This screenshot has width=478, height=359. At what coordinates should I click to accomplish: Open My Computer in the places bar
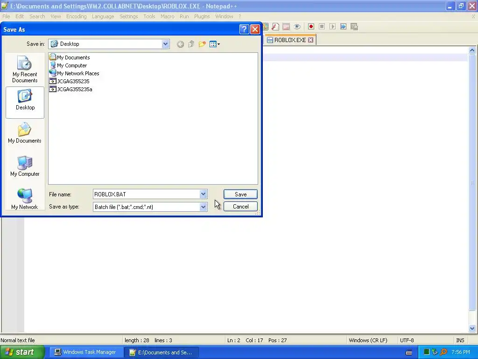(25, 166)
